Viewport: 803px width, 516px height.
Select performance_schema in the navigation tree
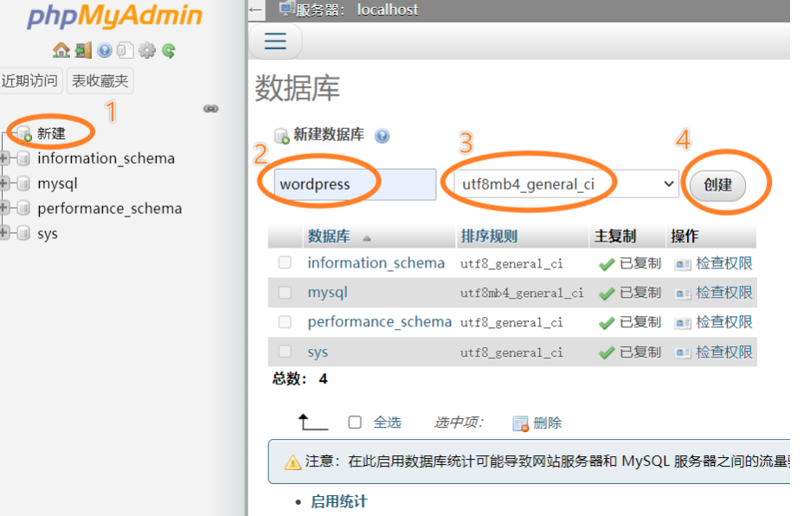[110, 209]
